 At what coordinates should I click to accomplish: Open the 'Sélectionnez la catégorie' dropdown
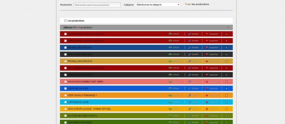tap(158, 5)
